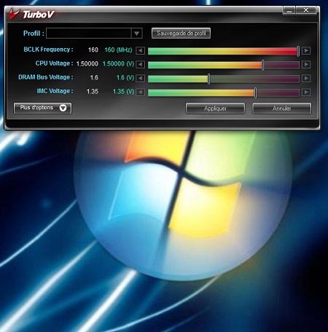Decrease BCLK Frequency with left arrow
Image resolution: width=328 pixels, height=332 pixels.
pos(140,51)
